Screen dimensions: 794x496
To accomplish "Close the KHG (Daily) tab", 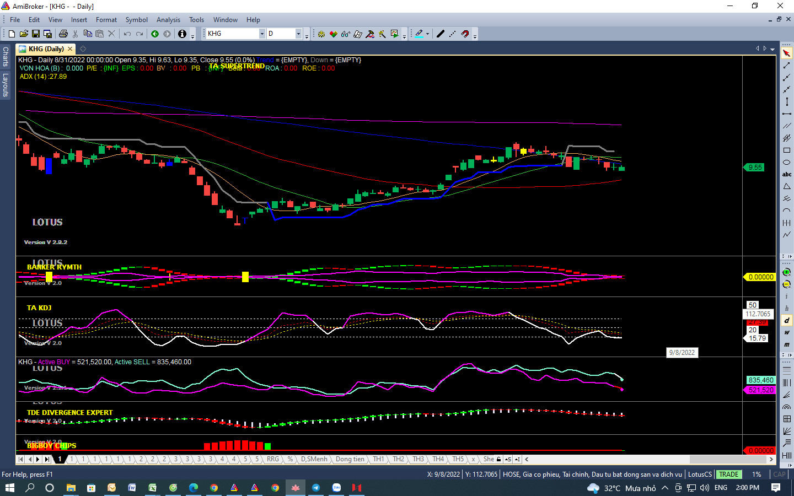I will pyautogui.click(x=70, y=48).
